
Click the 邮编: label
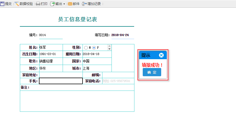(96, 75)
